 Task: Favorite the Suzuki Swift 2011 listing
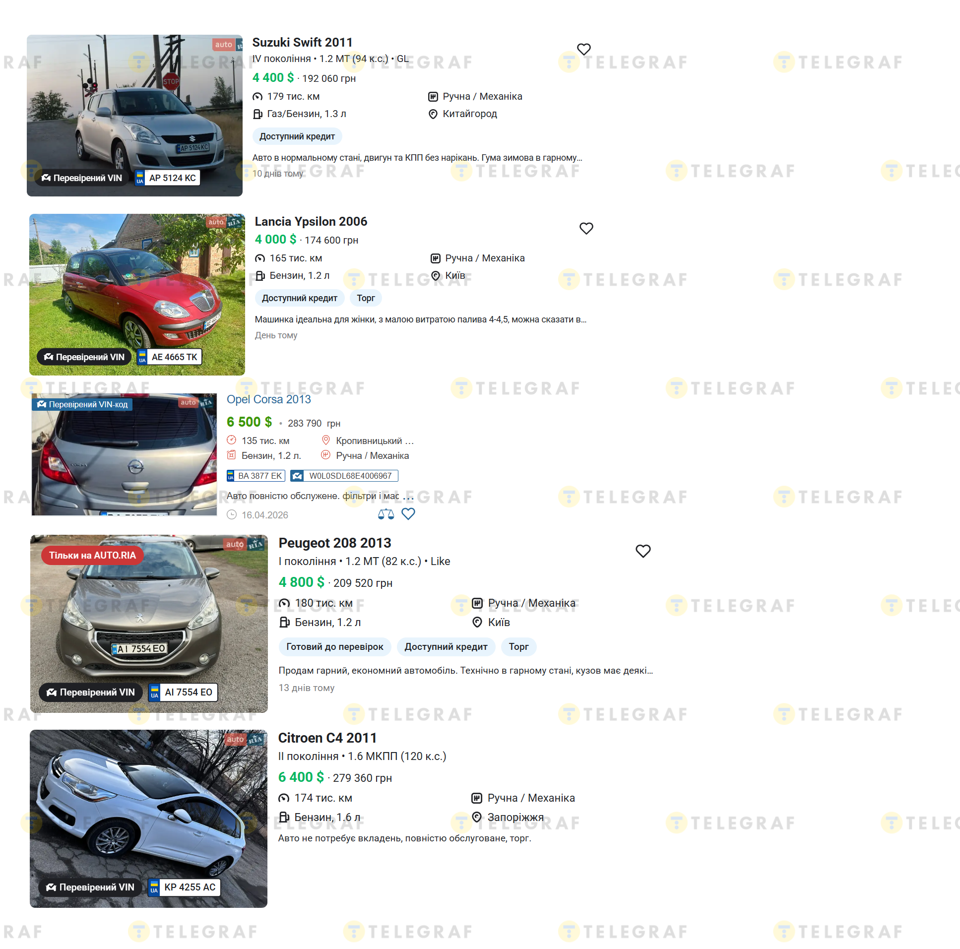click(583, 49)
